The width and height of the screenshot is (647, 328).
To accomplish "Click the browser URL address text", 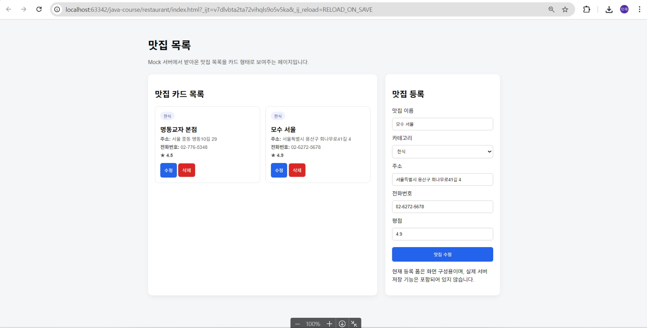I will point(219,9).
